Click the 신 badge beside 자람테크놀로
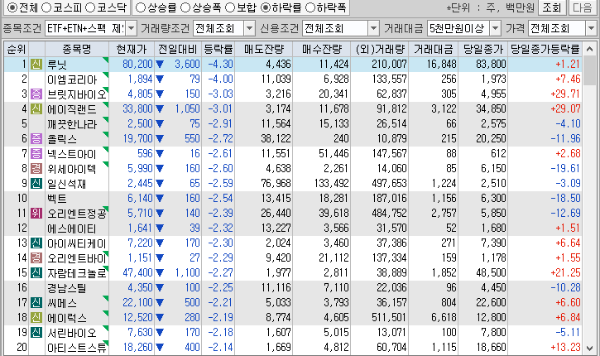600x356 pixels. (x=36, y=272)
